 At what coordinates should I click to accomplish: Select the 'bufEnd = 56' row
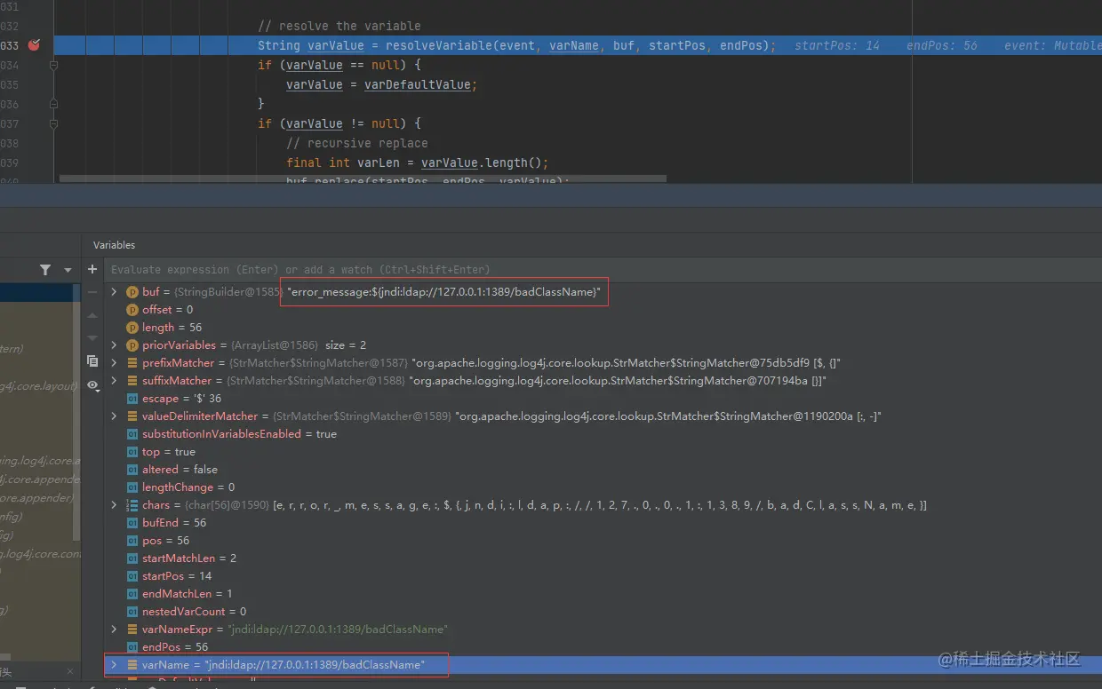604,522
